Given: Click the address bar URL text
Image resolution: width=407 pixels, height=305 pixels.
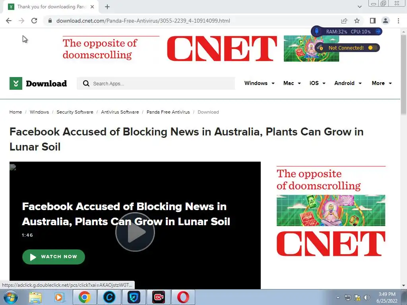Looking at the screenshot, I should [143, 21].
